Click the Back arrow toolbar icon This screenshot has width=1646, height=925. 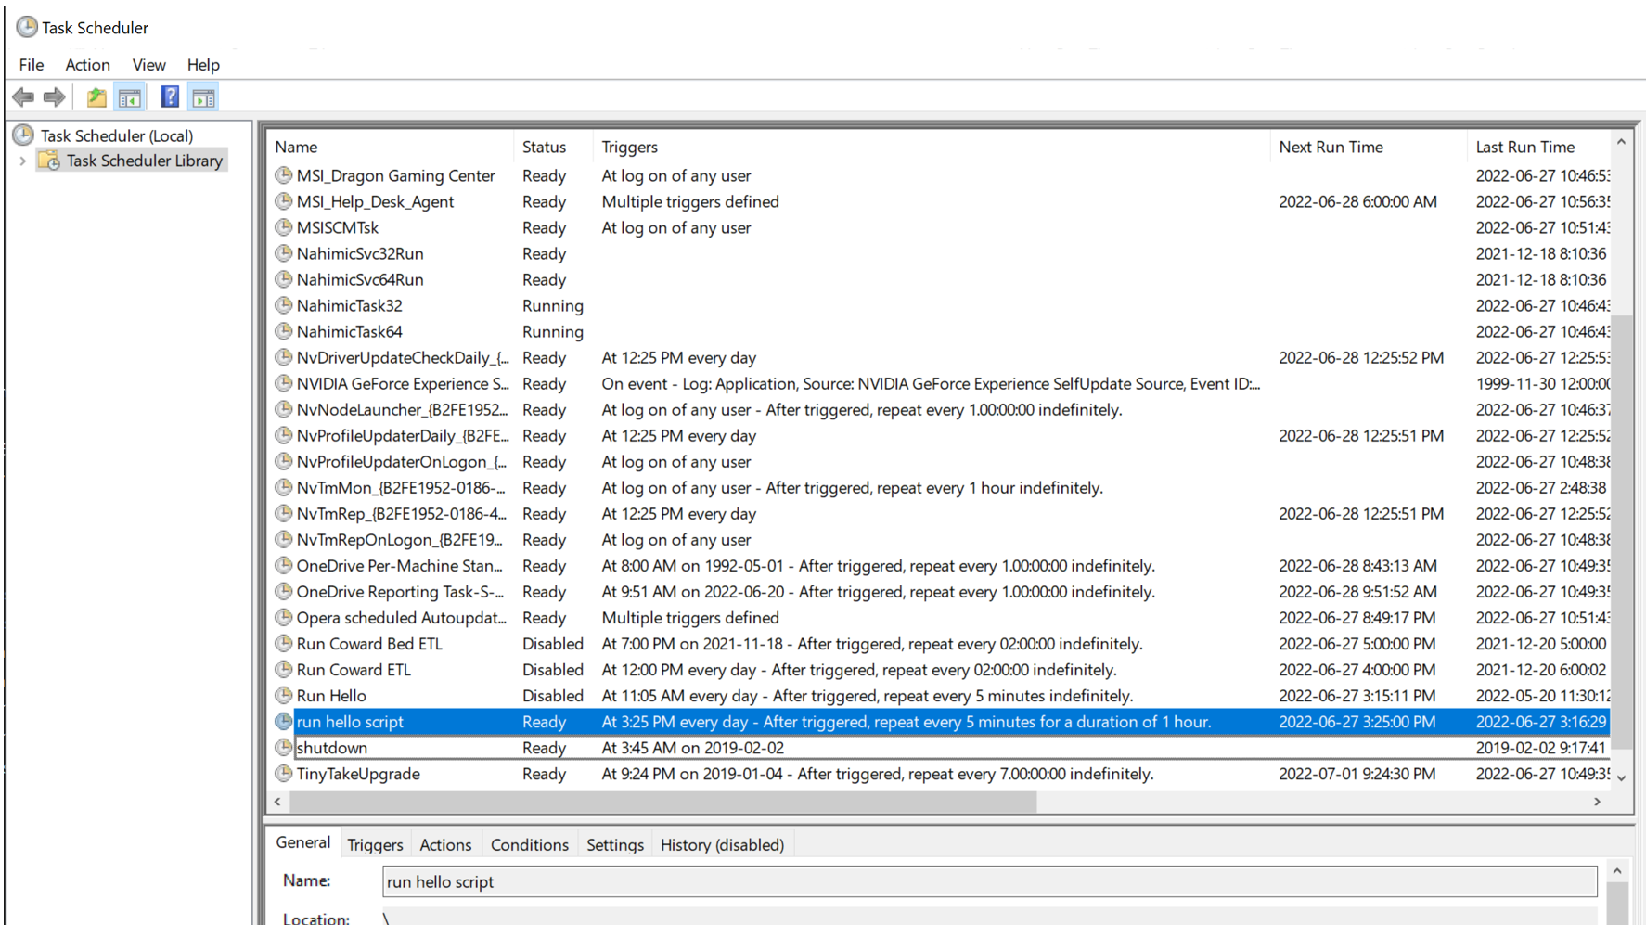[x=23, y=97]
